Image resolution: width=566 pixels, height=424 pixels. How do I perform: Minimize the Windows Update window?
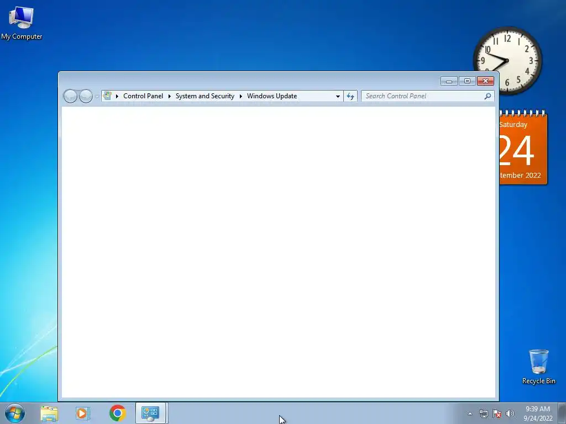click(x=449, y=81)
